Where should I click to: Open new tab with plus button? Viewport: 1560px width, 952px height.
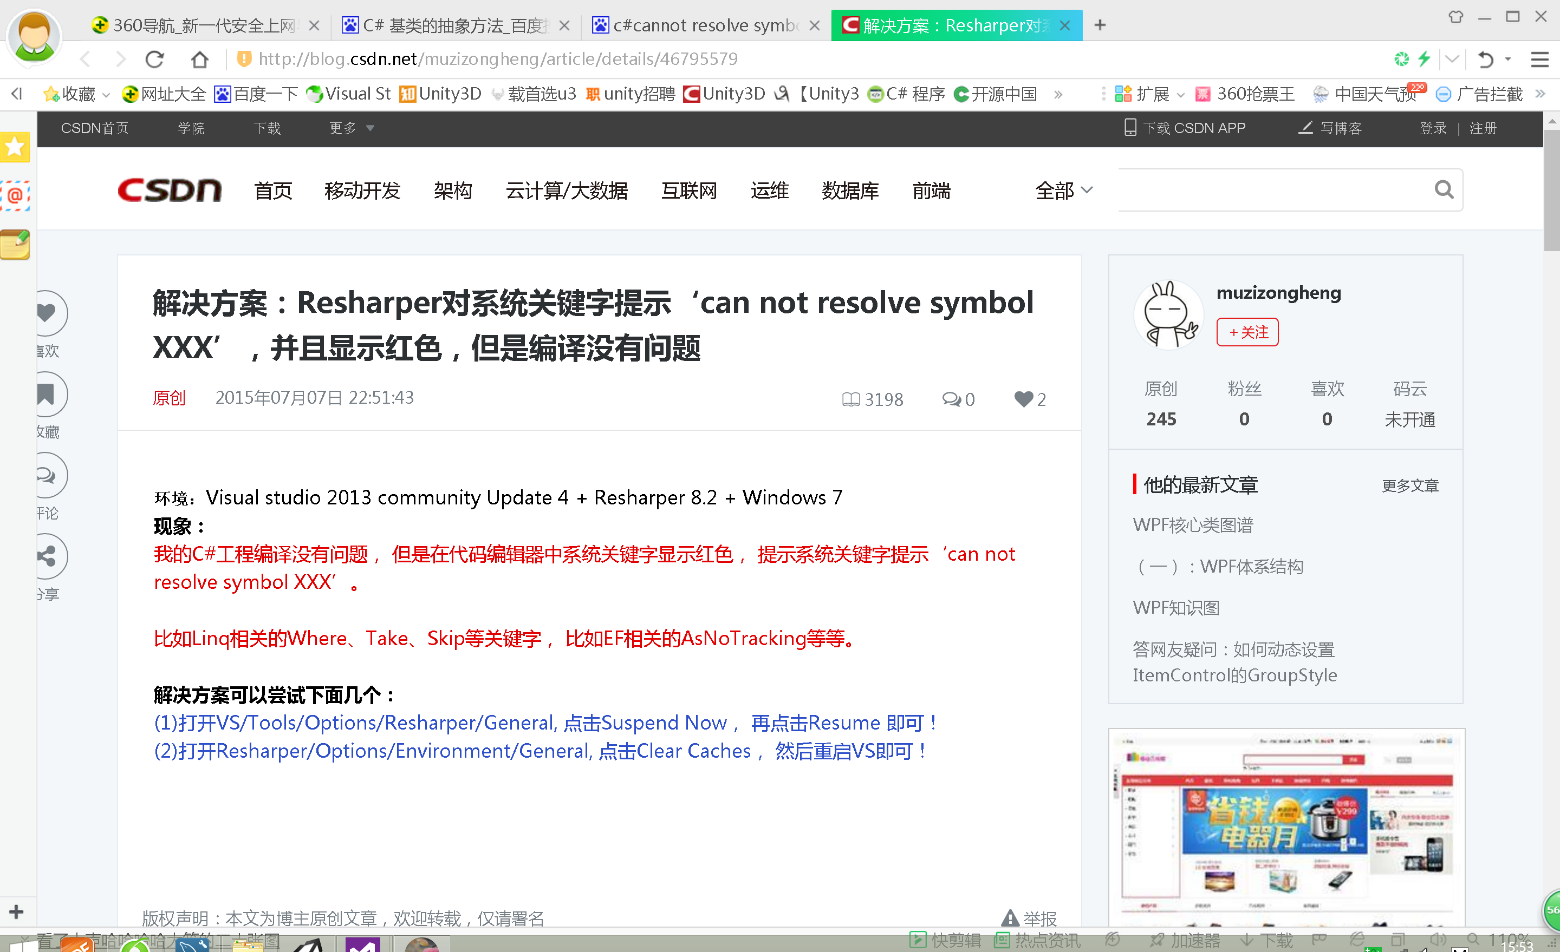pyautogui.click(x=1100, y=25)
